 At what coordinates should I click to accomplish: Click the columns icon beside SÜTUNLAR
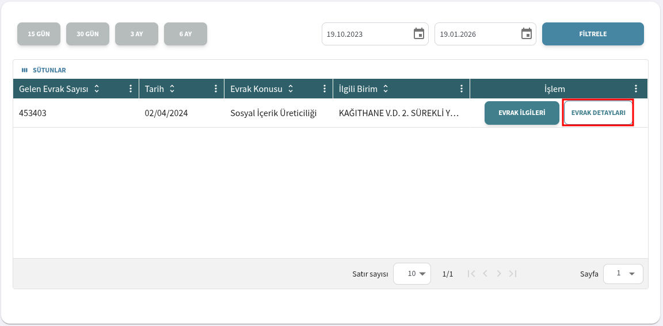[24, 71]
